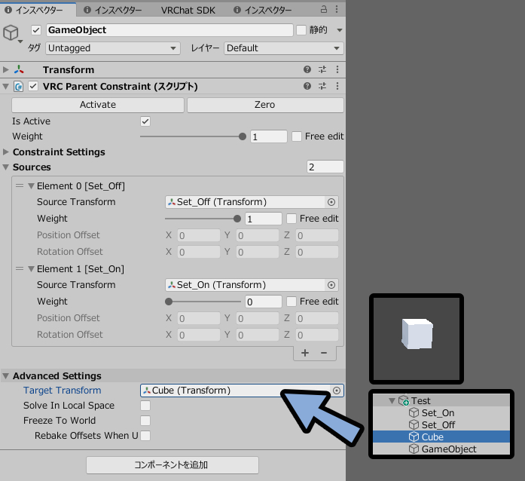Toggle the Is Active checkbox

point(145,121)
